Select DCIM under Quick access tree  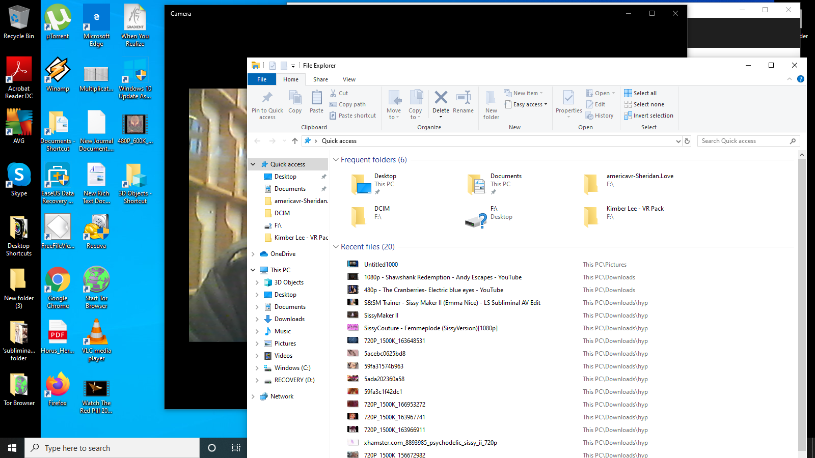(x=282, y=213)
